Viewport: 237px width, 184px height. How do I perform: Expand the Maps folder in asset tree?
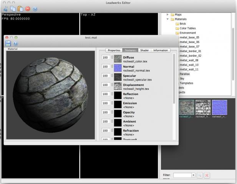pos(168,15)
